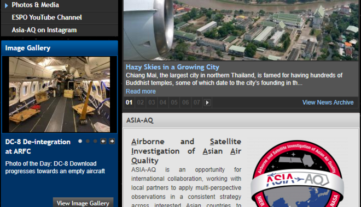
Task: Open the View News Archive link
Action: point(328,102)
